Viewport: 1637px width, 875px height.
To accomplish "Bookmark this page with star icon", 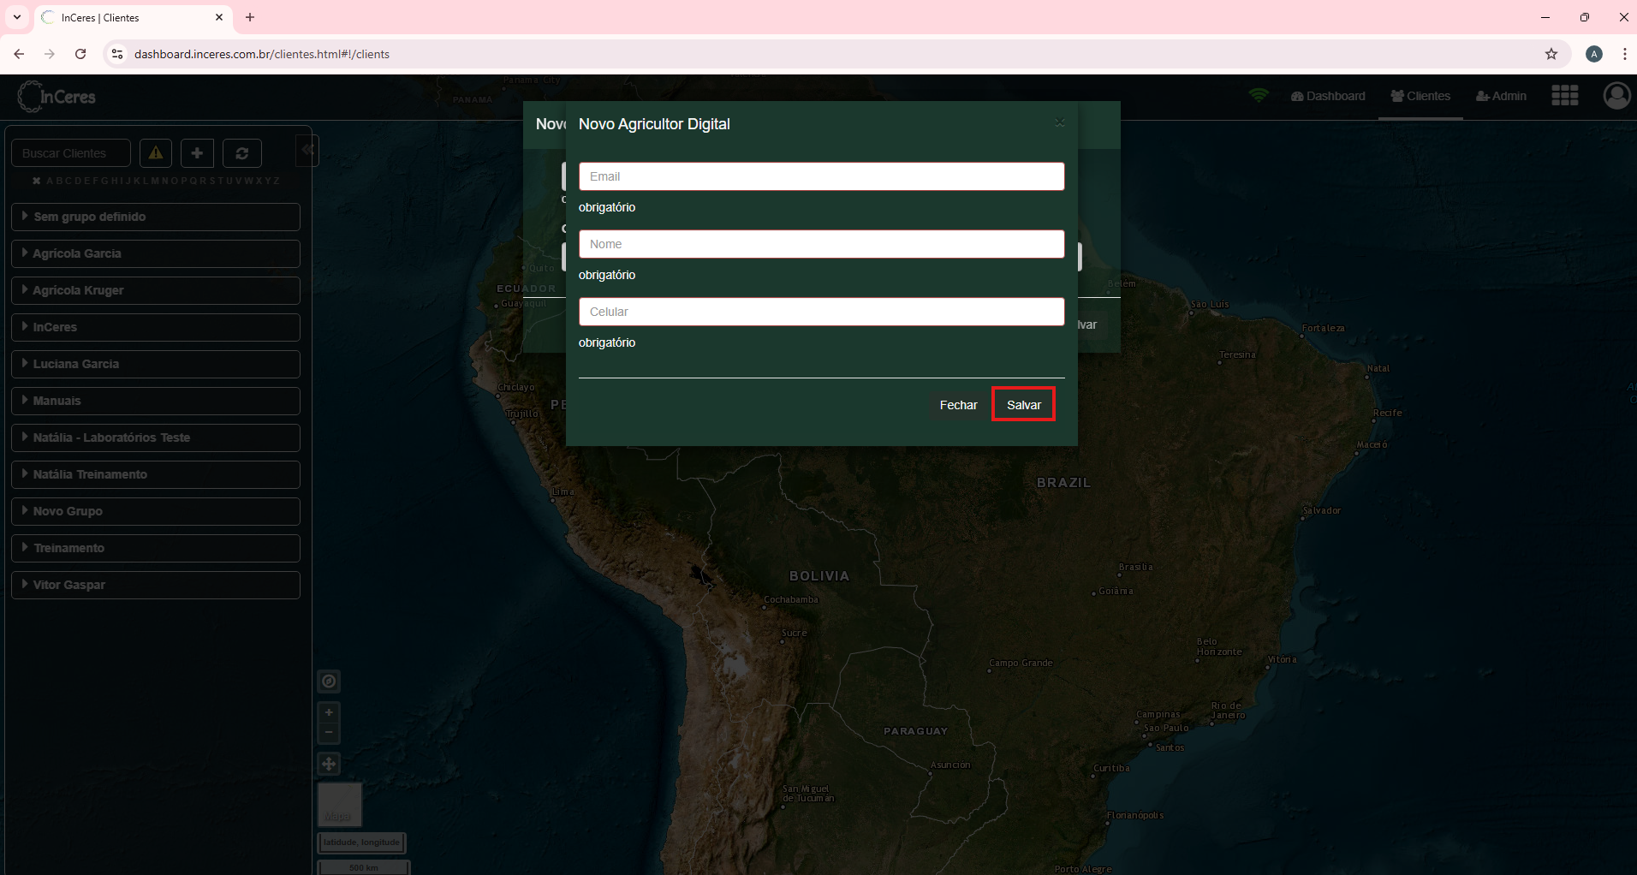I will (x=1551, y=54).
